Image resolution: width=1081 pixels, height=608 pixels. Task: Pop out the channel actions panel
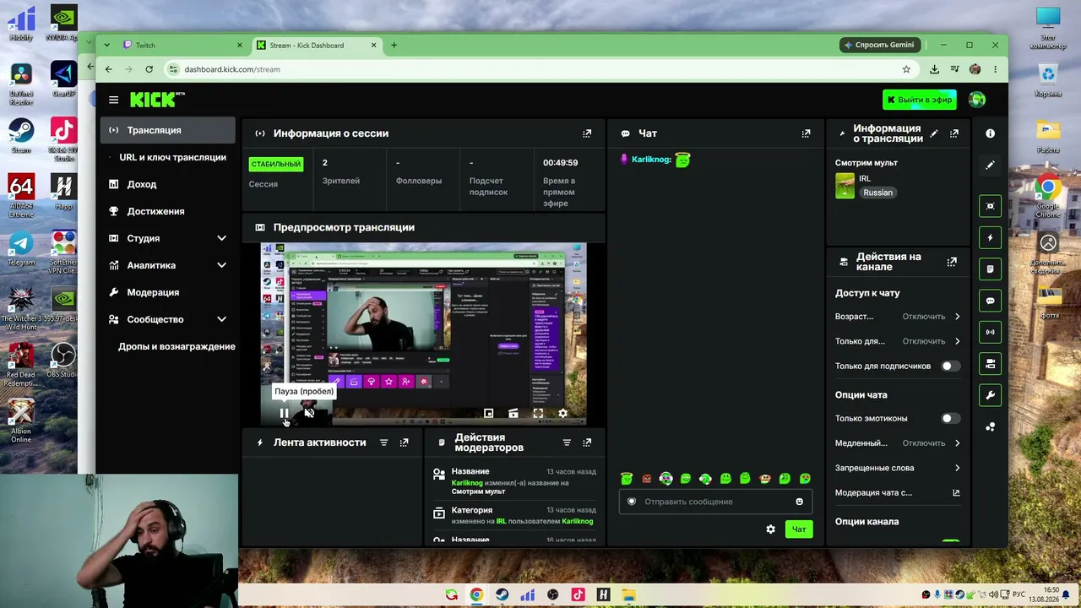952,262
